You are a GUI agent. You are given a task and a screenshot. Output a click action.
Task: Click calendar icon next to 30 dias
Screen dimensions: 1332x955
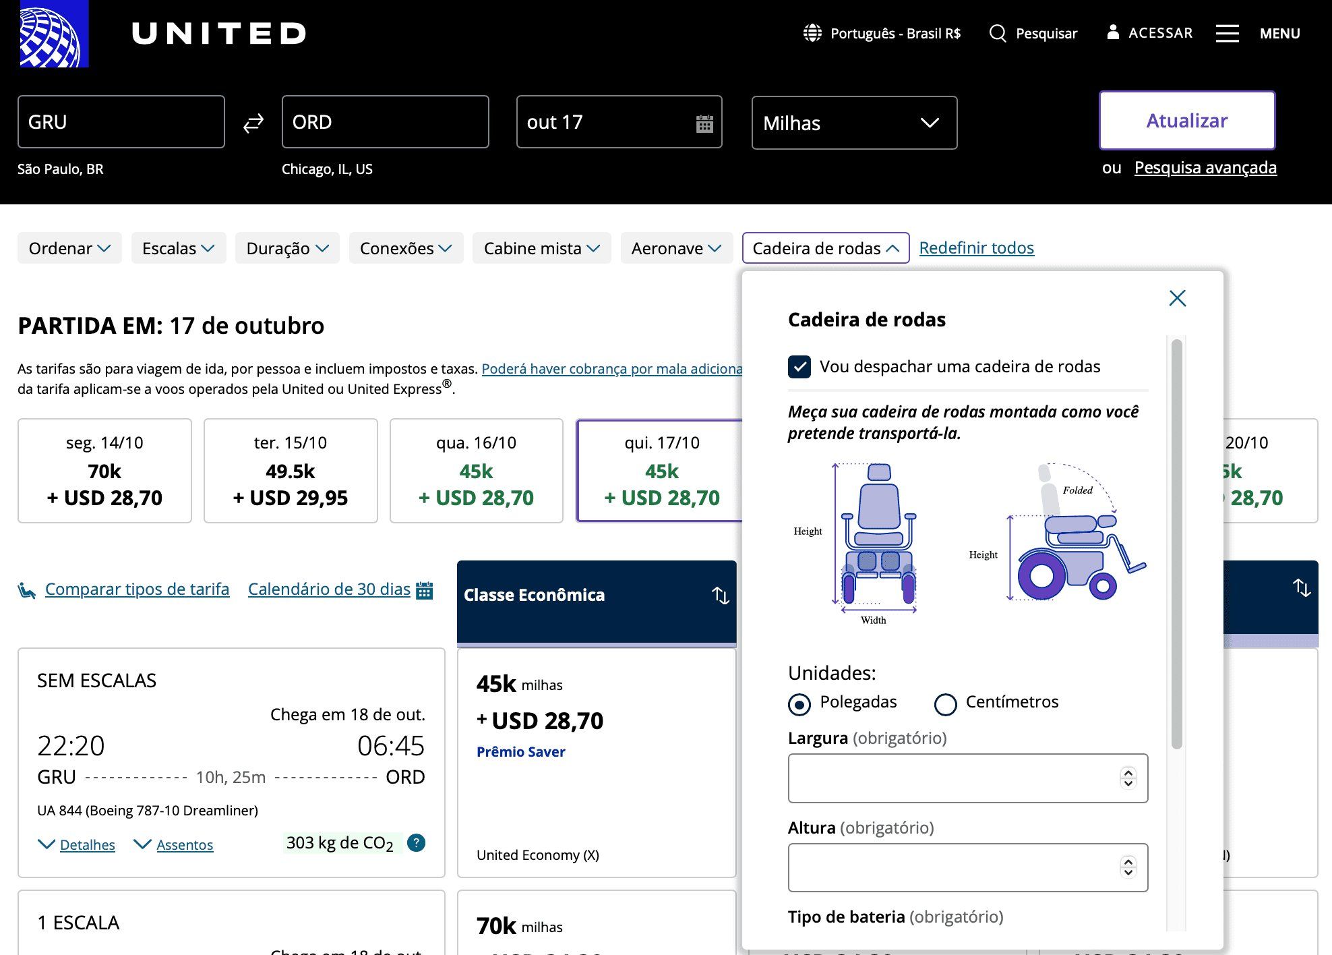click(424, 590)
